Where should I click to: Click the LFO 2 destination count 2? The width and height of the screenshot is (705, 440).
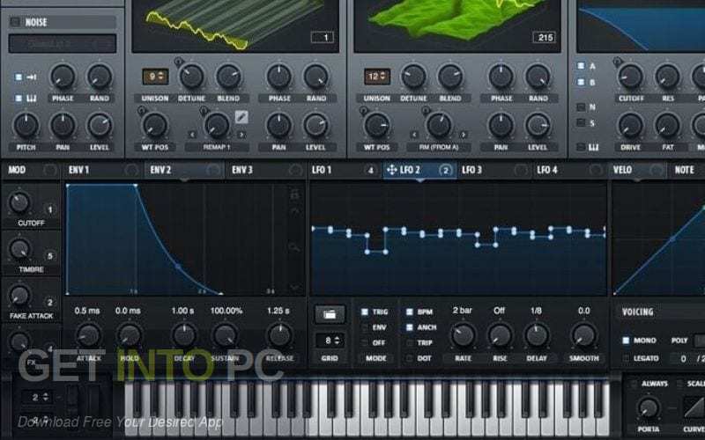446,170
